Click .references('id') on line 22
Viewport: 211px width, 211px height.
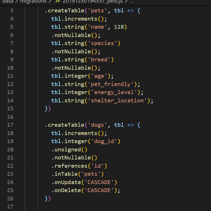pos(79,166)
